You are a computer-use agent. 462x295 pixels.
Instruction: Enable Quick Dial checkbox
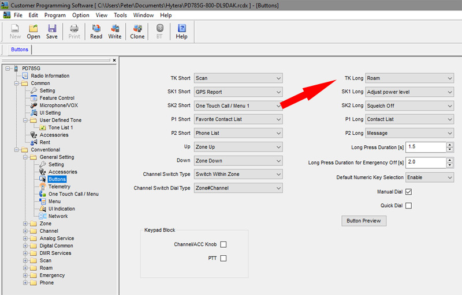(408, 206)
